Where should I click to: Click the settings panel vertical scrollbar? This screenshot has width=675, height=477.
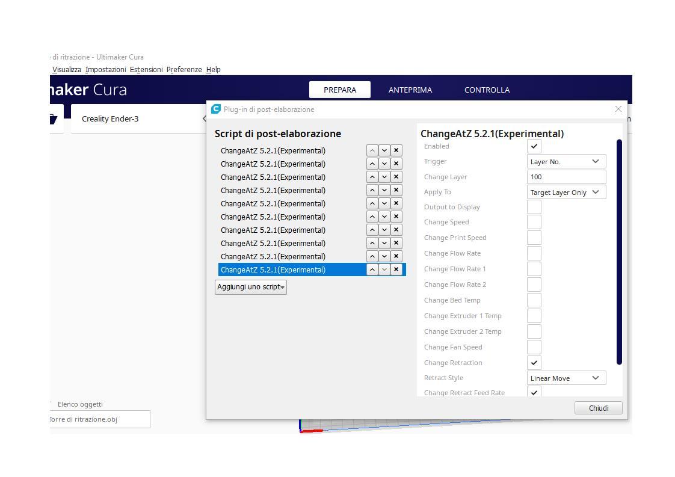[x=619, y=251]
